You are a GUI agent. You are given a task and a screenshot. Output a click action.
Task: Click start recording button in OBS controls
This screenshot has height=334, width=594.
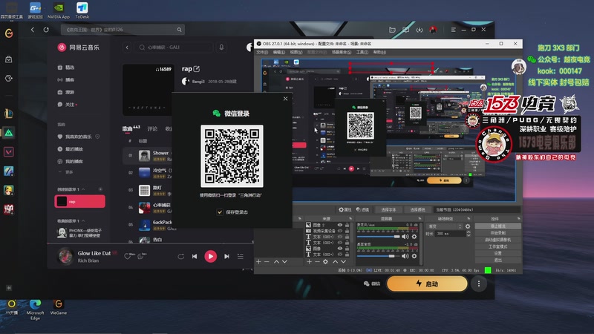click(497, 233)
